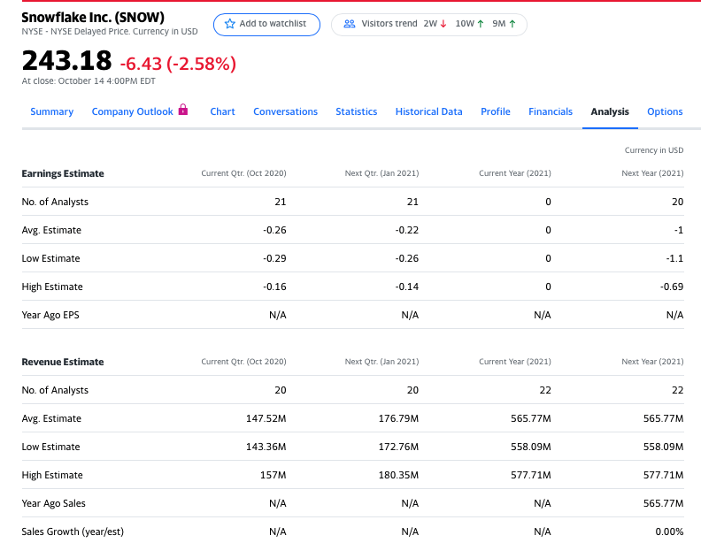Click the Earnings Estimate table heading
701x543 pixels.
[63, 173]
